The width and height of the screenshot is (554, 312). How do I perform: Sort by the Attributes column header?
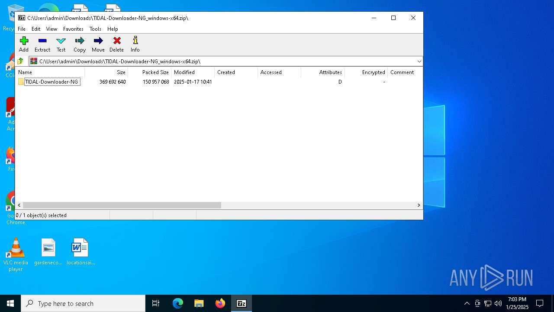click(322, 72)
